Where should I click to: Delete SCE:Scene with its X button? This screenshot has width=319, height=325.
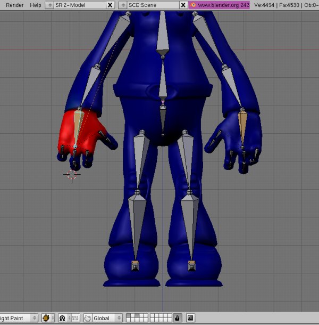tap(183, 5)
